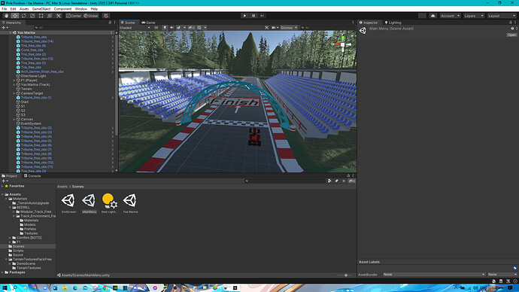Click the Windows Start button

[5, 288]
